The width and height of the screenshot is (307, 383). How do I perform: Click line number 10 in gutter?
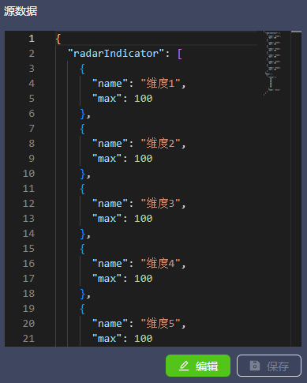[28, 174]
